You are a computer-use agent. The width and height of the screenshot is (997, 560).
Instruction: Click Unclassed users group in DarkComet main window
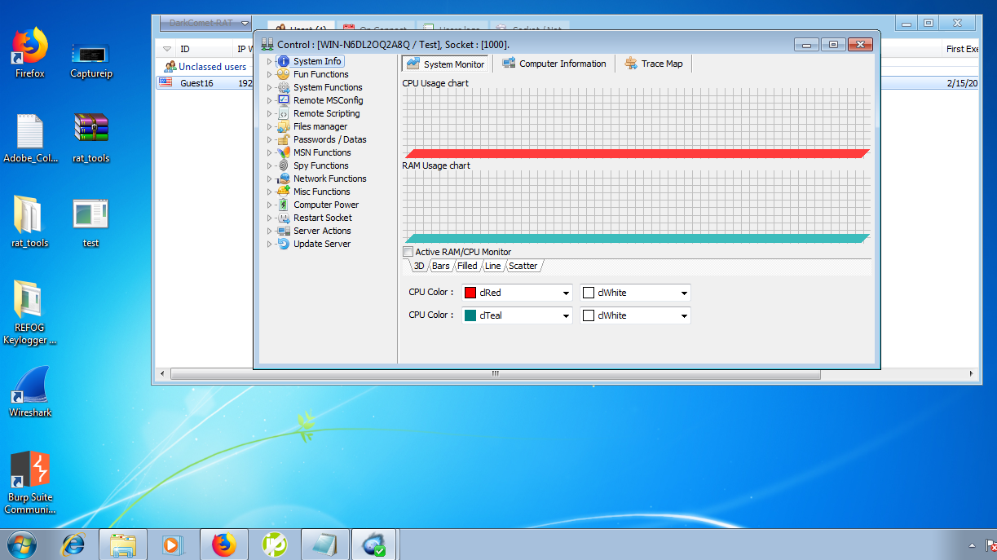click(x=212, y=67)
